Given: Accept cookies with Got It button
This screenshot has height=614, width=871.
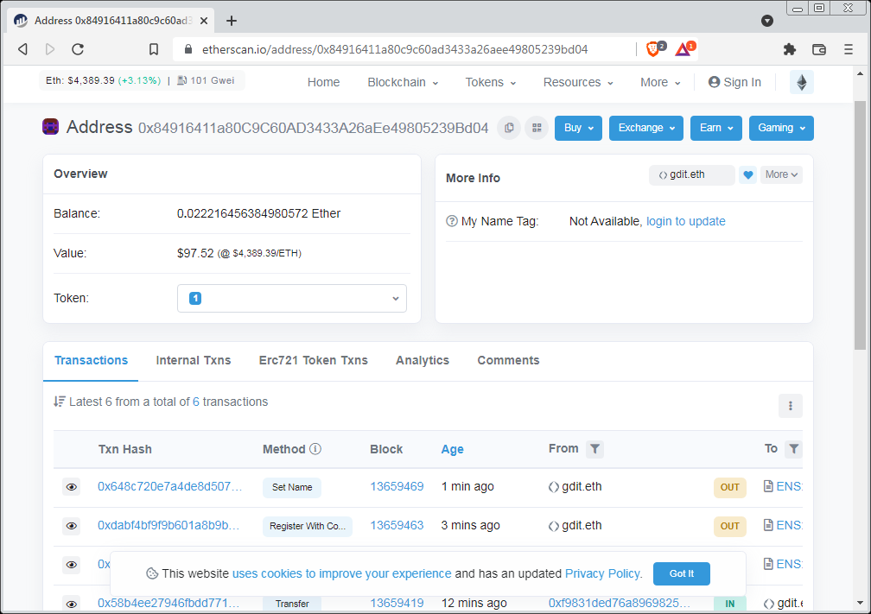Looking at the screenshot, I should point(681,573).
